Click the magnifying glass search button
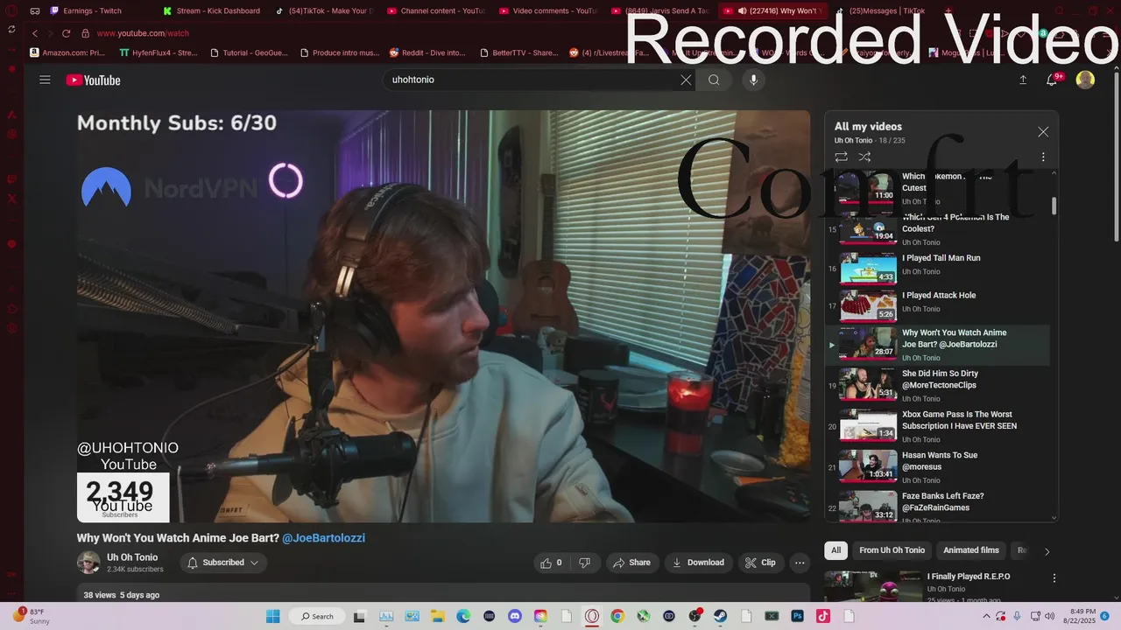 point(714,80)
